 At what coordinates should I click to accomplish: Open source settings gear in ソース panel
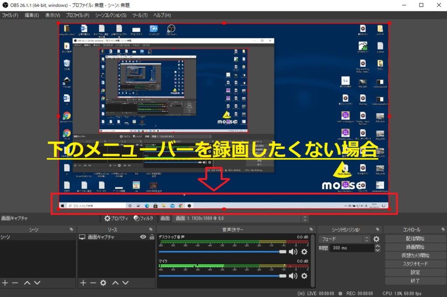click(103, 283)
